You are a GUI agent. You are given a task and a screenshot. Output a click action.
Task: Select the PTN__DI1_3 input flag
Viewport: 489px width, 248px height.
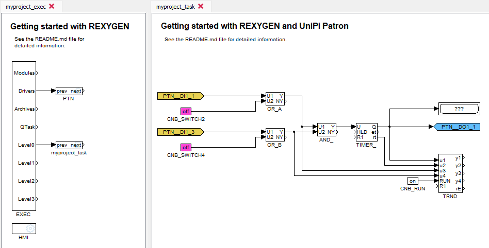pos(180,132)
